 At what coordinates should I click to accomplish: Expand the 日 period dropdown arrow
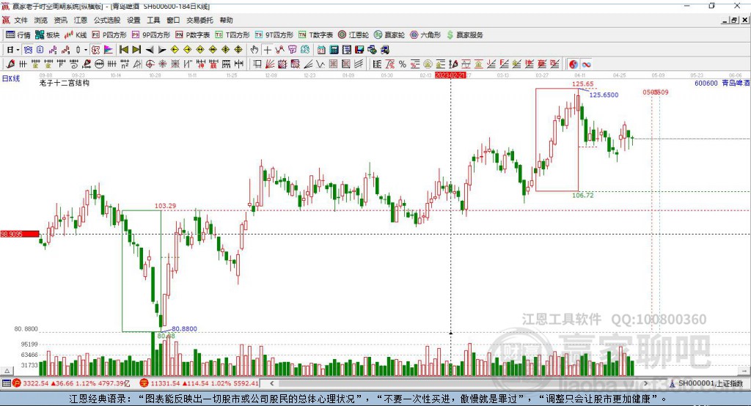click(x=18, y=50)
